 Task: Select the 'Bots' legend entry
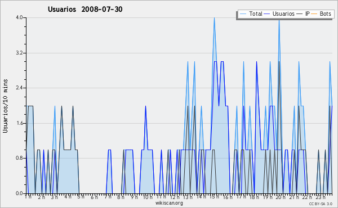point(325,13)
